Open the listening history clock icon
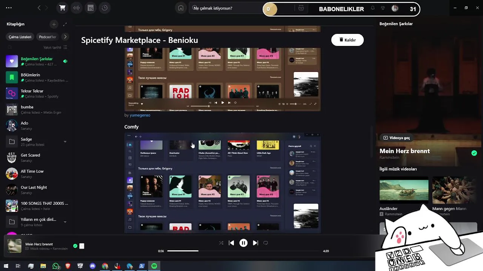 click(105, 8)
